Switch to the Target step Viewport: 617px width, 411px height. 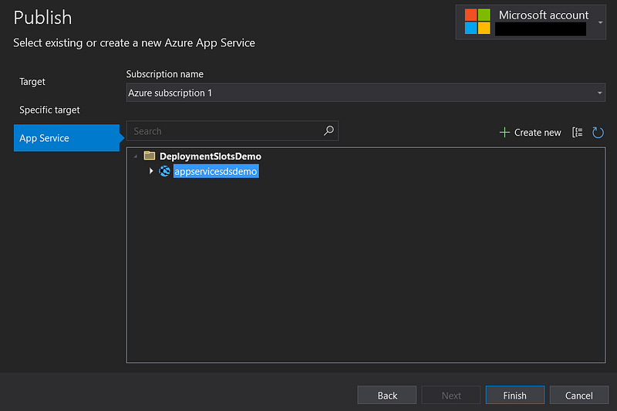pos(32,82)
